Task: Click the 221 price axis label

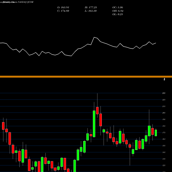Action: click(x=164, y=100)
